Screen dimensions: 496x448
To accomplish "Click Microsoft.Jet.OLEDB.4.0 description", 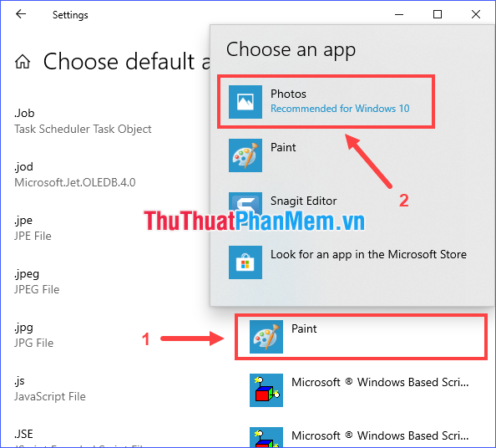I will (75, 182).
